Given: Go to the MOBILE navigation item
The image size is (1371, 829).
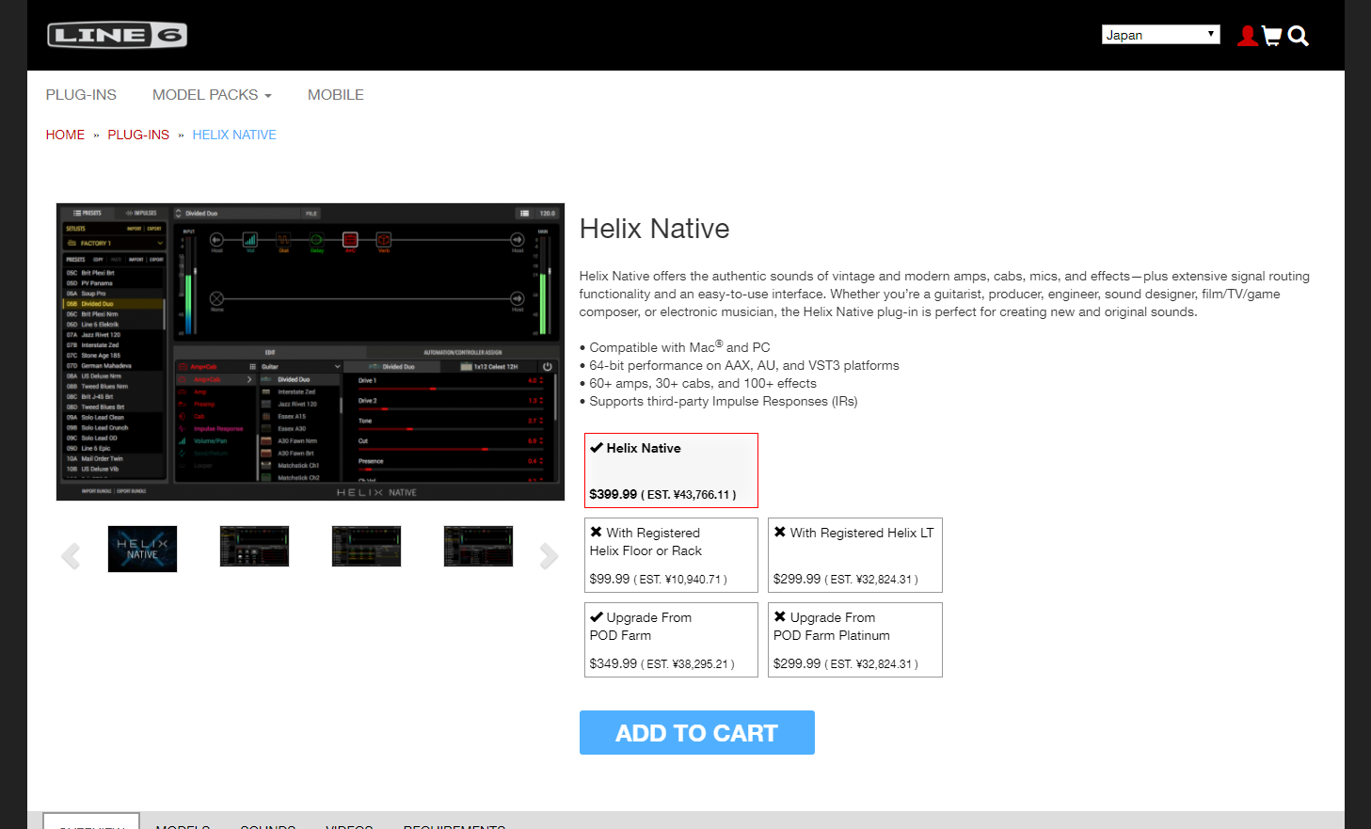Looking at the screenshot, I should pyautogui.click(x=336, y=95).
